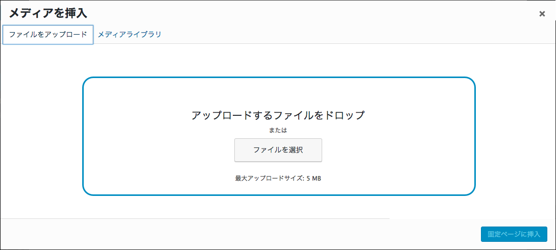
Task: Click the メディアを挿入 dialog title
Action: click(48, 13)
